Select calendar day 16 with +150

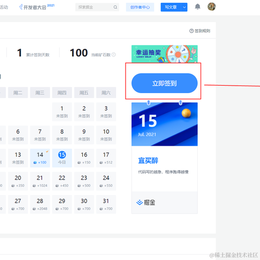coord(84,158)
